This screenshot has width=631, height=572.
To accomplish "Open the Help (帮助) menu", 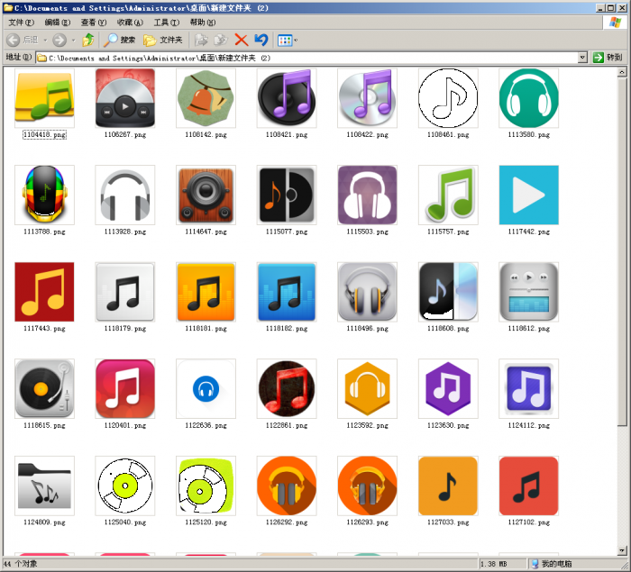I will coord(203,23).
